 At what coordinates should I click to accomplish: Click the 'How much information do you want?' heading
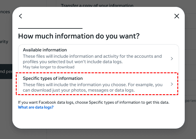coord(79,36)
